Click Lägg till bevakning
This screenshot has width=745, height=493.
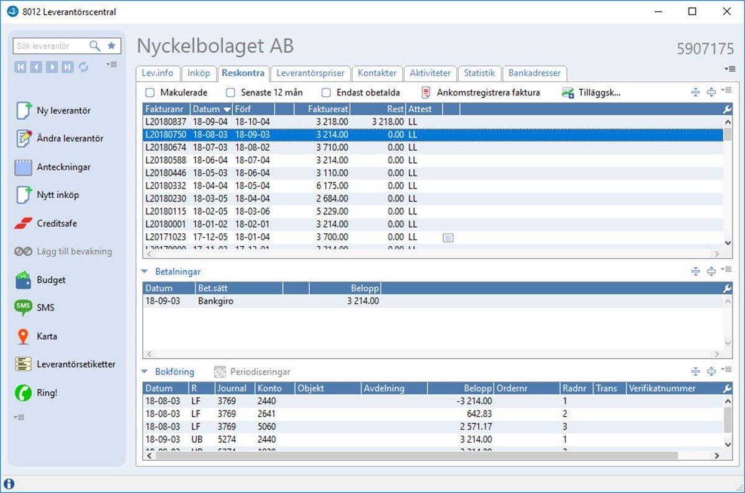pyautogui.click(x=63, y=251)
